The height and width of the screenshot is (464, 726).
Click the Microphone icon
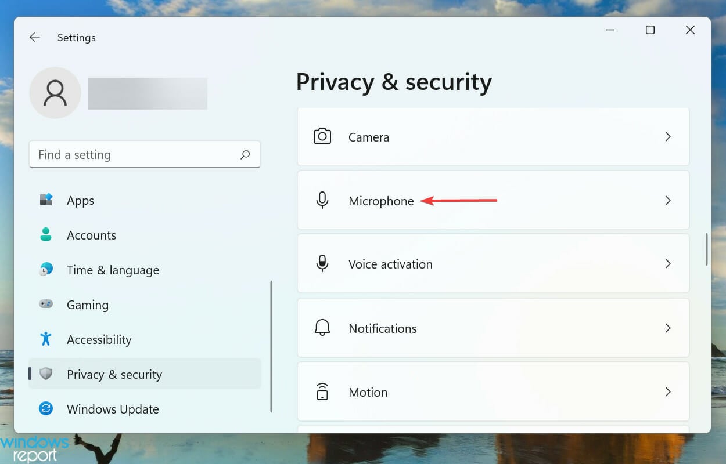[322, 200]
